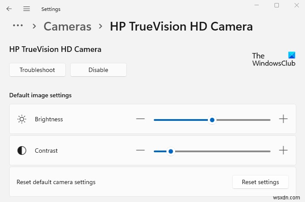Maximize the Settings window

(277, 5)
